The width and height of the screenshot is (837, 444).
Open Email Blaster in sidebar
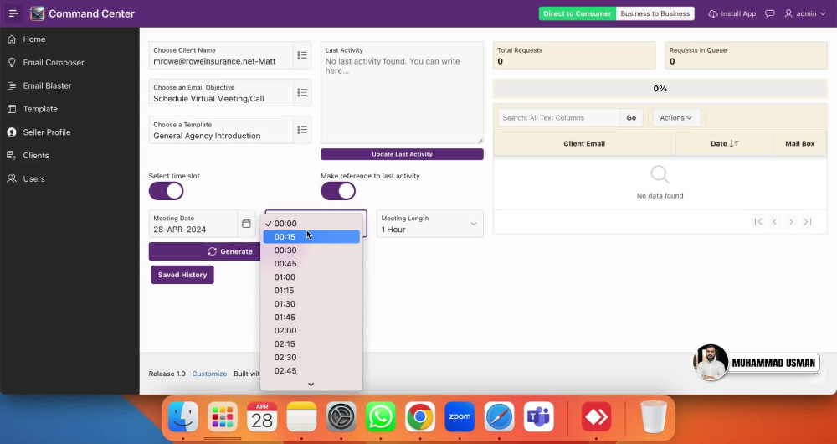point(69,85)
